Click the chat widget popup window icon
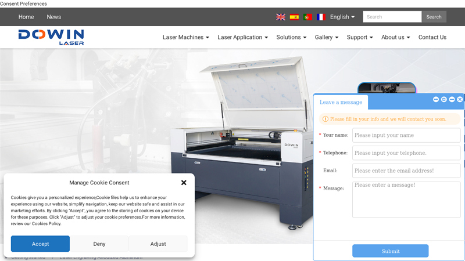This screenshot has height=261, width=465. (444, 99)
